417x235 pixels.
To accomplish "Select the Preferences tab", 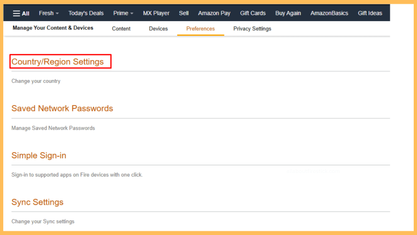I will coord(200,29).
